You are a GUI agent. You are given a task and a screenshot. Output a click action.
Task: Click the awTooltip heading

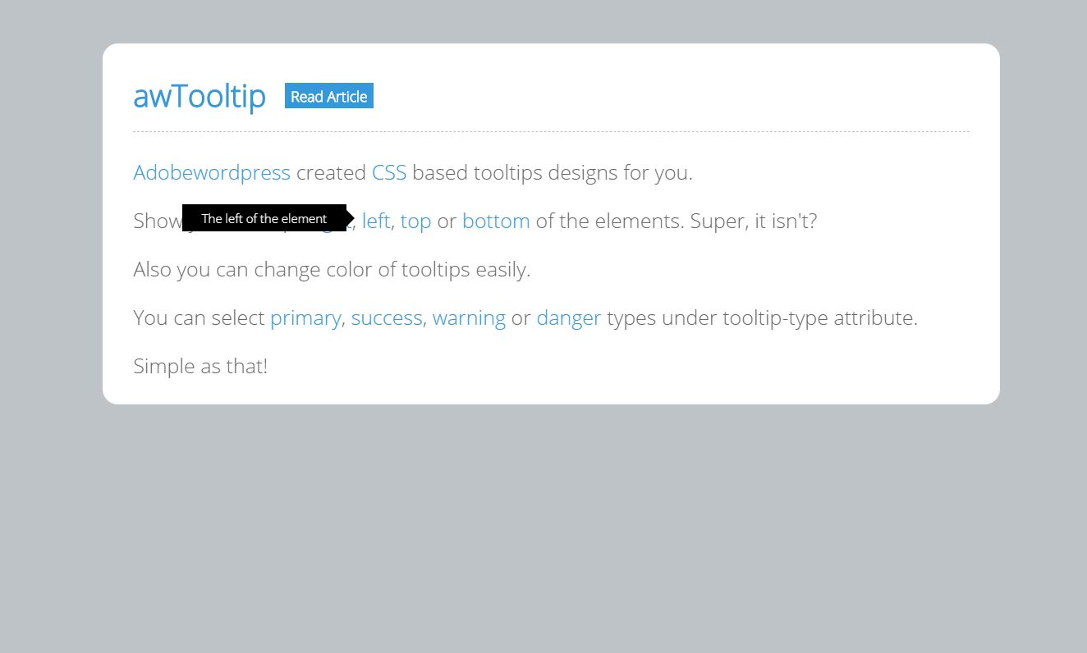click(x=200, y=96)
